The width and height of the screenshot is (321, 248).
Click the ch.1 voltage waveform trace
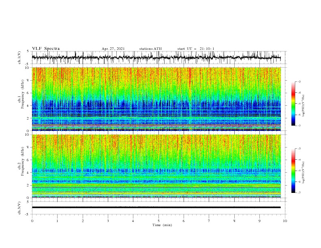[x=156, y=58]
